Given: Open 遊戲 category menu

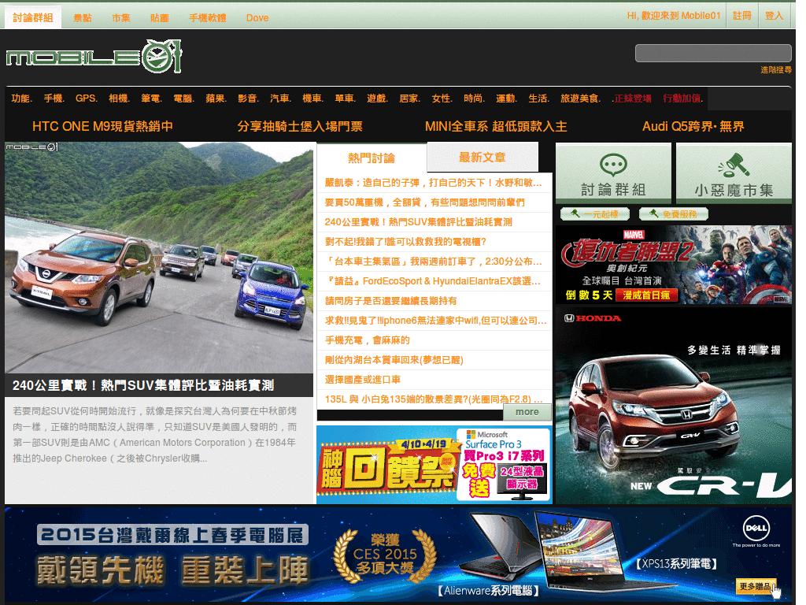Looking at the screenshot, I should 378,98.
